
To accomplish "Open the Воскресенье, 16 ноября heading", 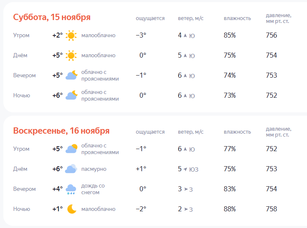I will (x=61, y=131).
